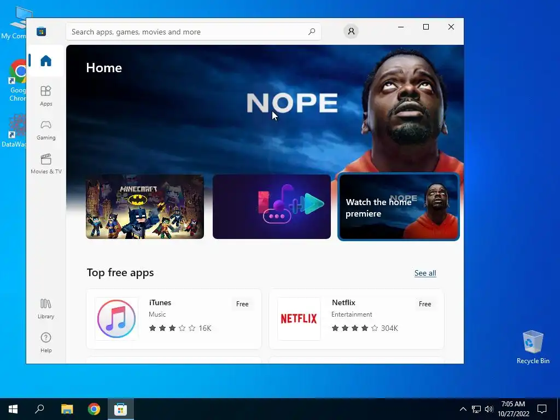Open the Help section in sidebar
The image size is (560, 420).
(x=46, y=342)
